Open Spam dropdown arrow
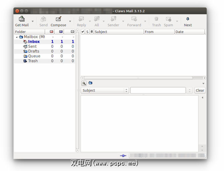The height and width of the screenshot is (171, 224). point(177,21)
